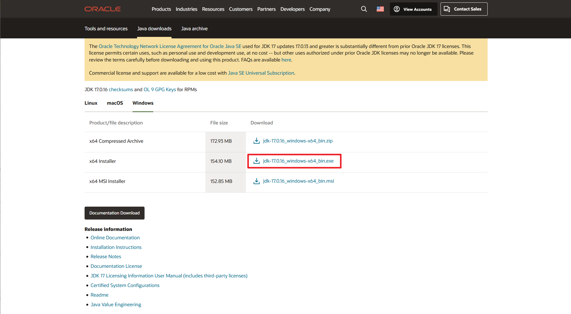Open the Java SE Universal Subscription link
This screenshot has width=571, height=314.
point(261,73)
